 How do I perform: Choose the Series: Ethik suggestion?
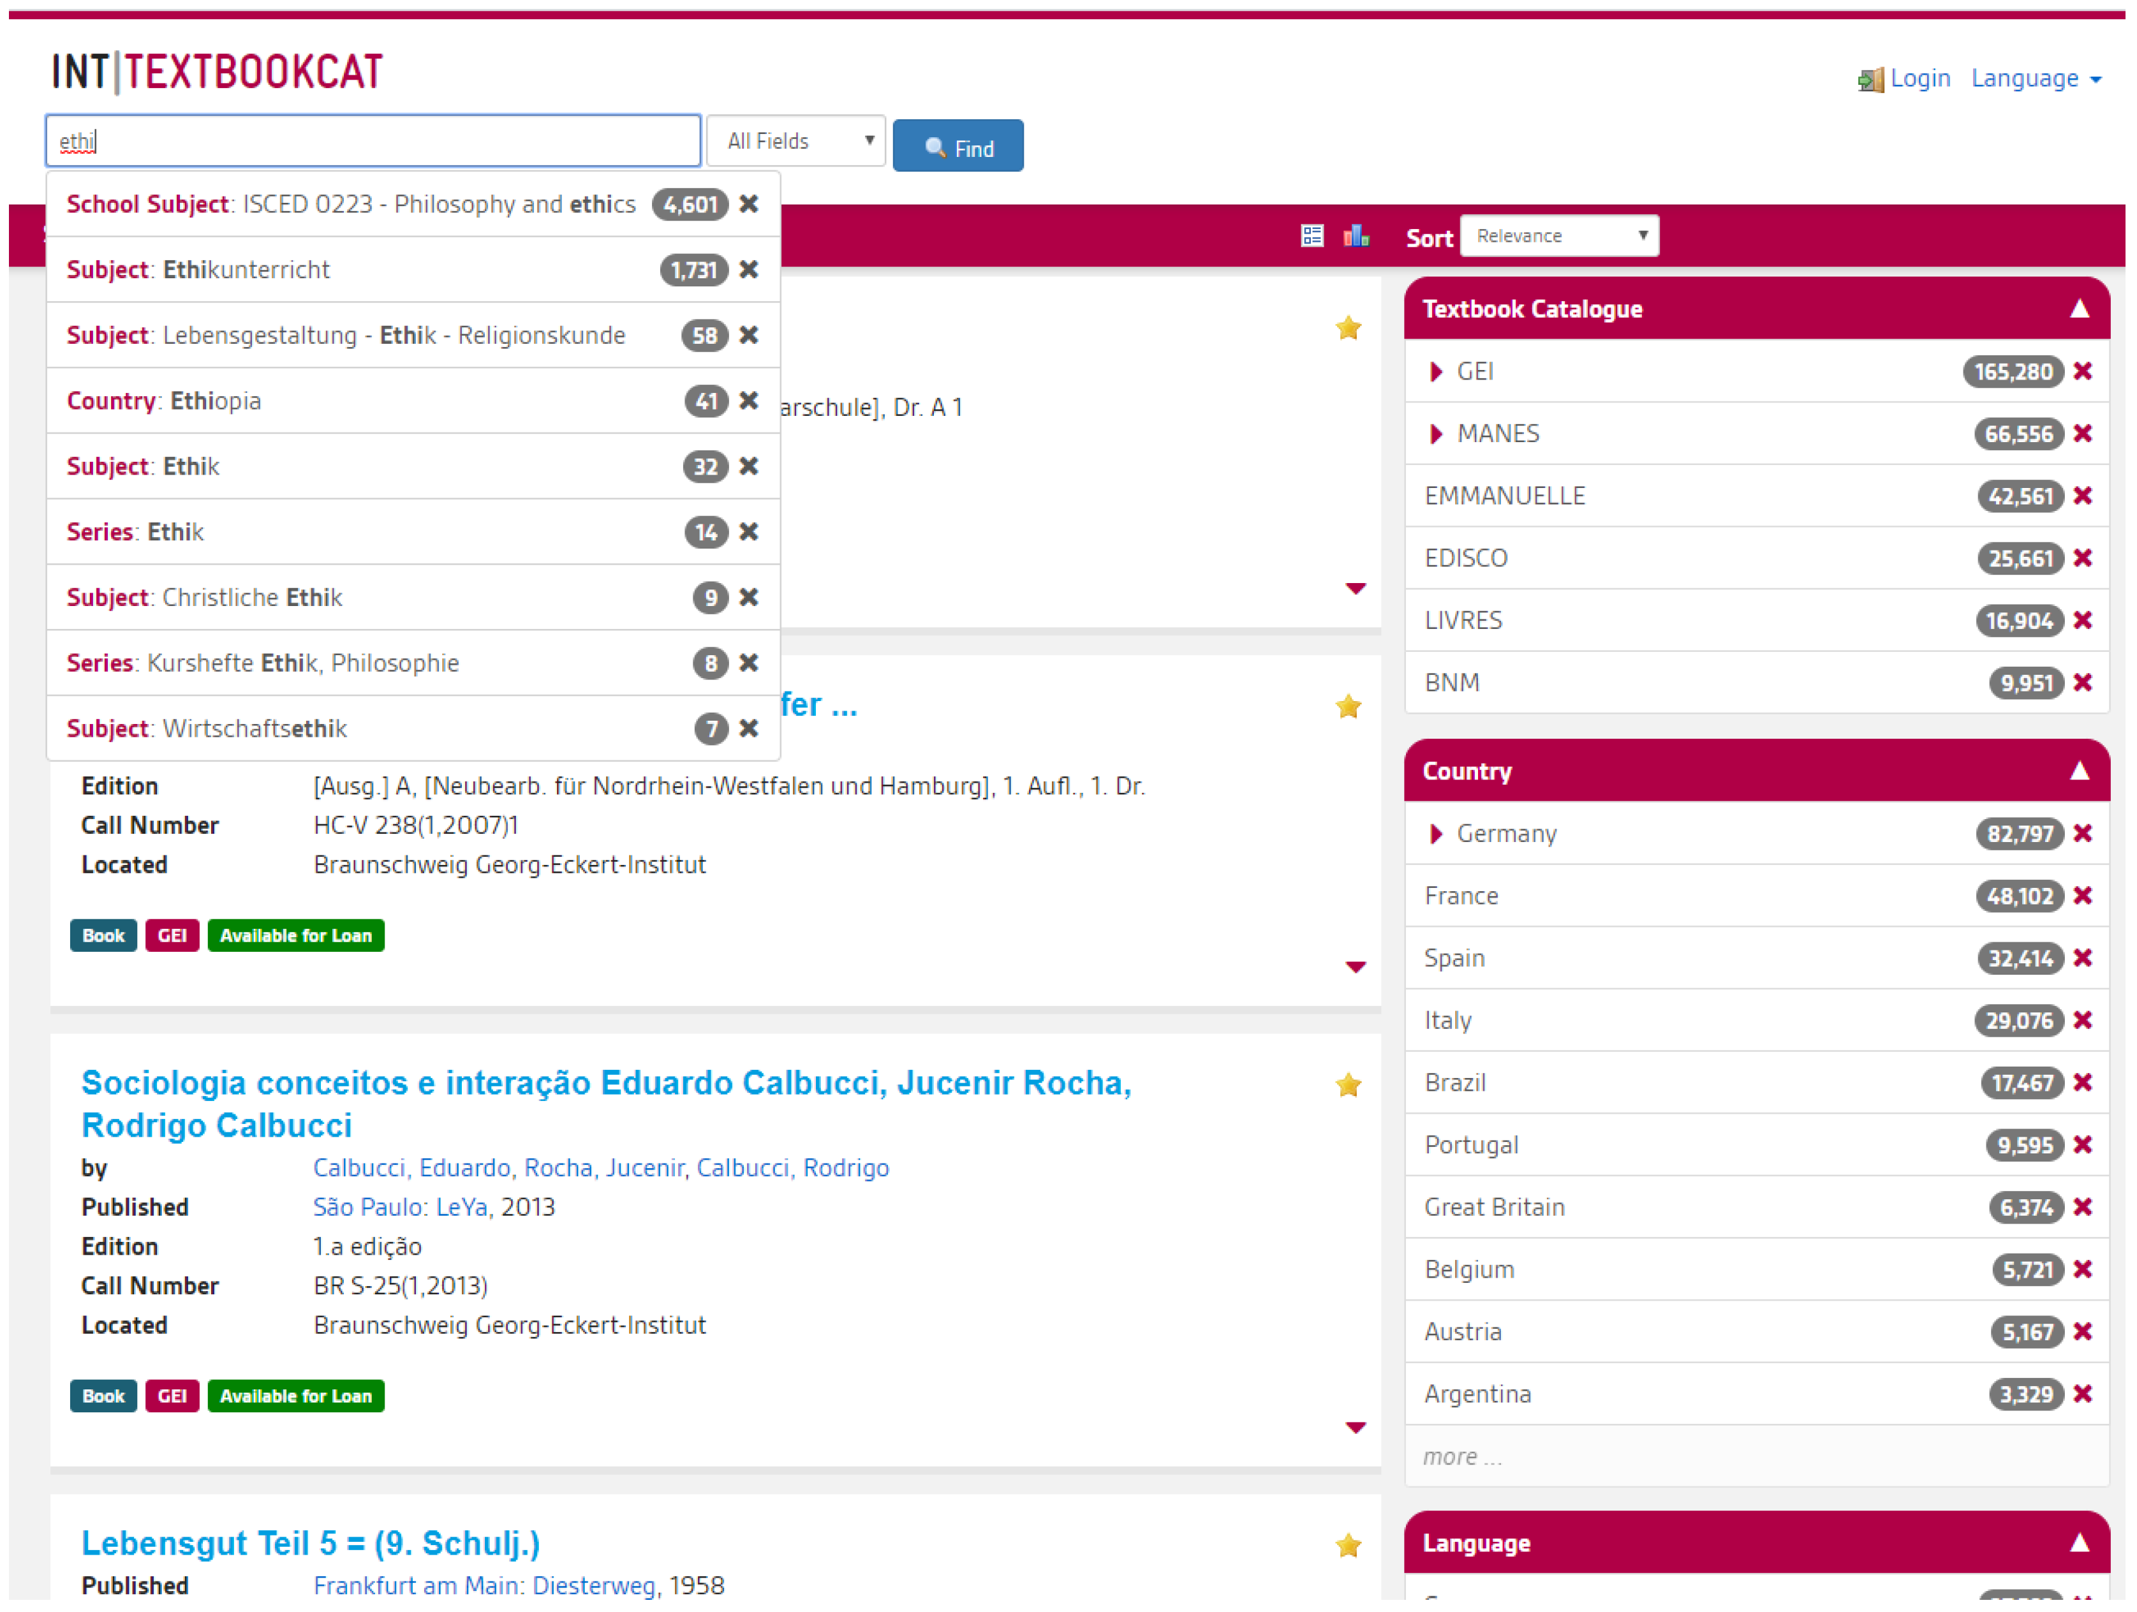click(135, 532)
